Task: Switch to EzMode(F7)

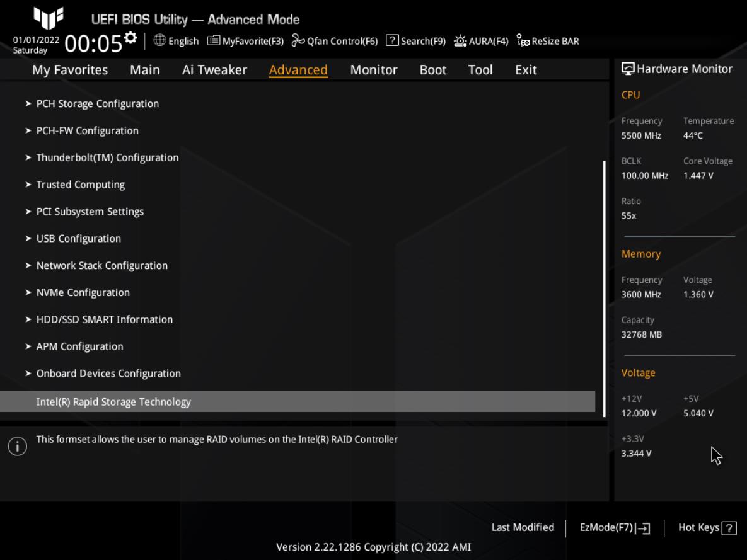Action: coord(615,528)
